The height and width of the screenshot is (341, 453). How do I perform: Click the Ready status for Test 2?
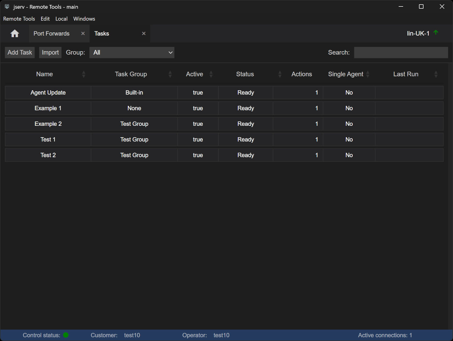(x=246, y=155)
